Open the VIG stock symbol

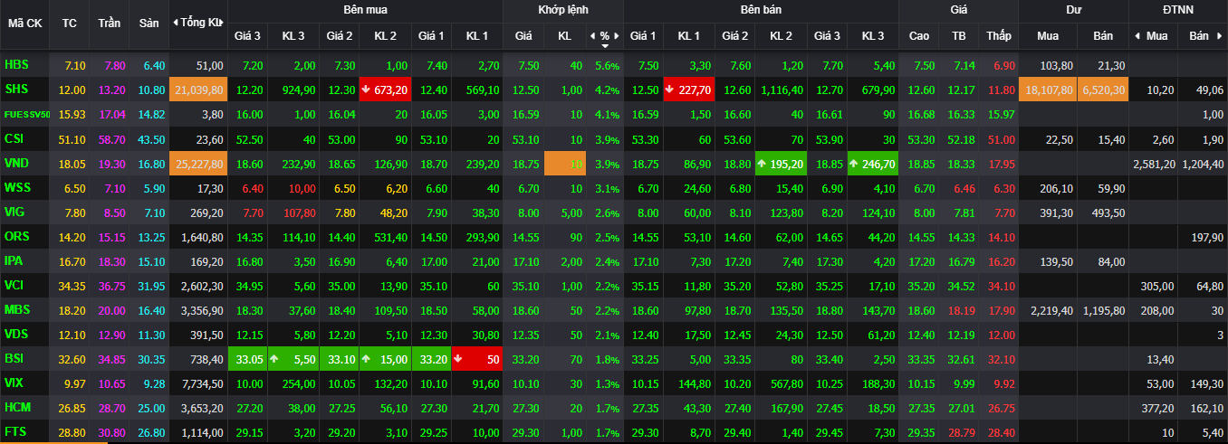click(15, 212)
